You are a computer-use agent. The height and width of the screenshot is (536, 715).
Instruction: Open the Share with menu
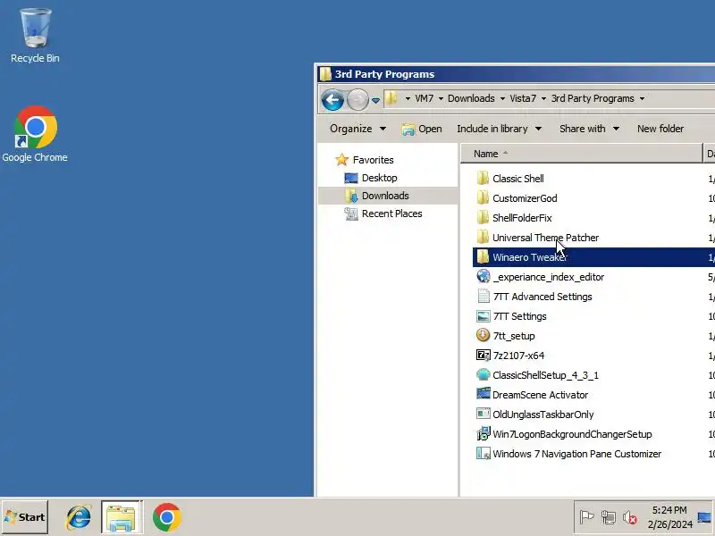589,129
